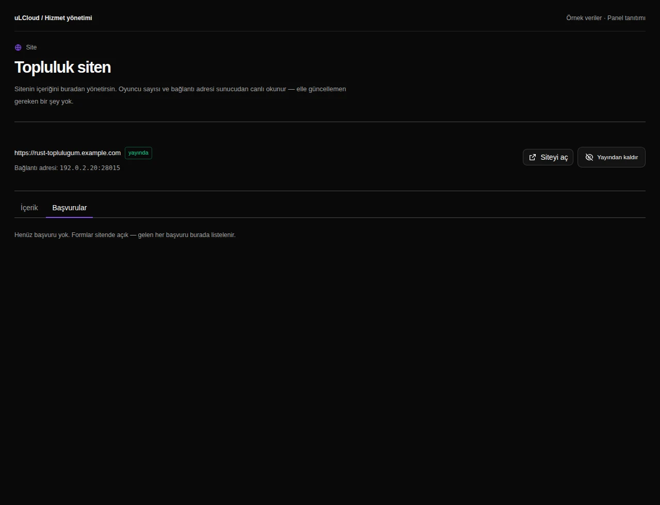
Task: Click the Site label next to globe
Action: click(31, 47)
